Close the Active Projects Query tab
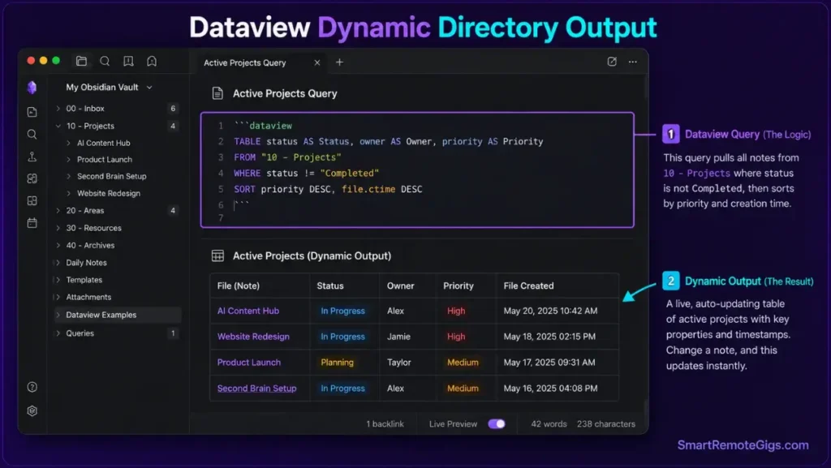Image resolution: width=831 pixels, height=468 pixels. click(x=317, y=62)
